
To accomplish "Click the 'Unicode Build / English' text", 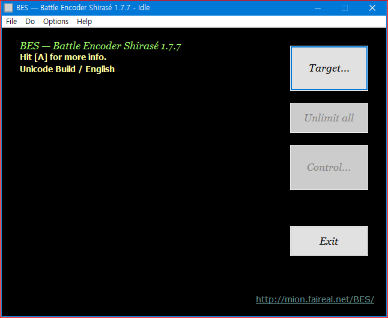I will (x=67, y=69).
